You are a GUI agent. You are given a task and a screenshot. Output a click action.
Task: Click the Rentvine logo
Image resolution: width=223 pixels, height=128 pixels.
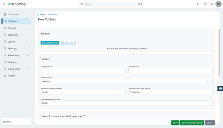tap(17, 4)
